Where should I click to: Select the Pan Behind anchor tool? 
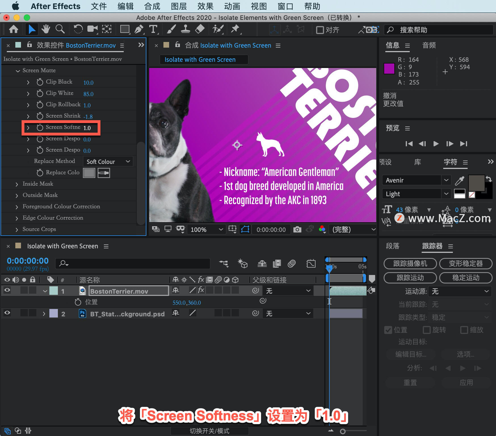pos(107,29)
